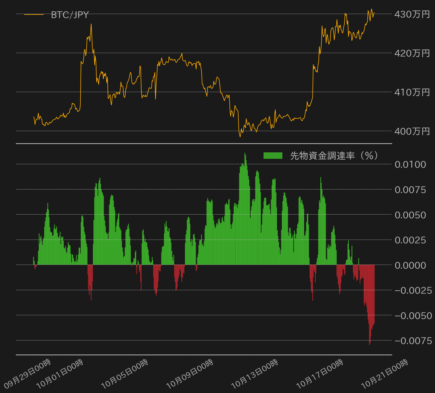
Task: Select the 400万円 price axis label
Action: tap(412, 131)
